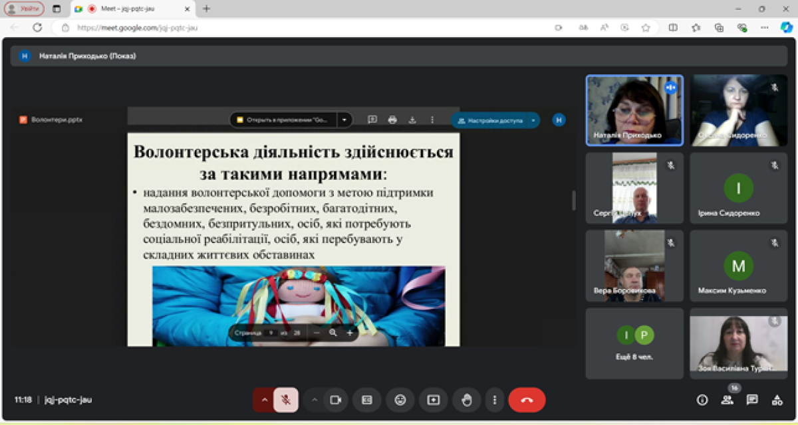This screenshot has width=798, height=425.
Task: Show the participants list panel
Action: (x=727, y=400)
